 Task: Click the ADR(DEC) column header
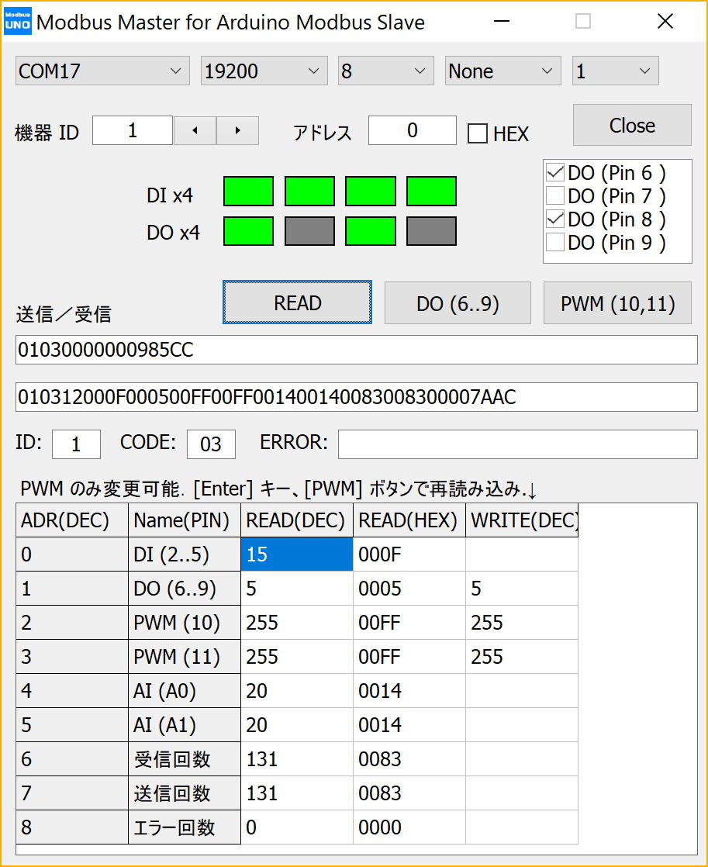point(72,520)
